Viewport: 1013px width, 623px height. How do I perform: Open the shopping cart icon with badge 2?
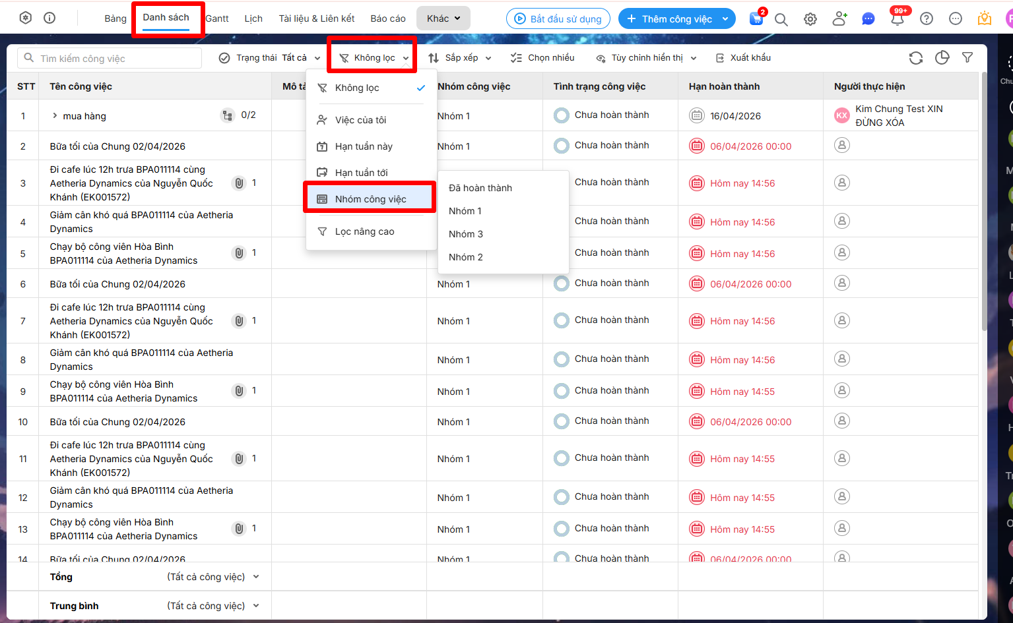(x=756, y=18)
